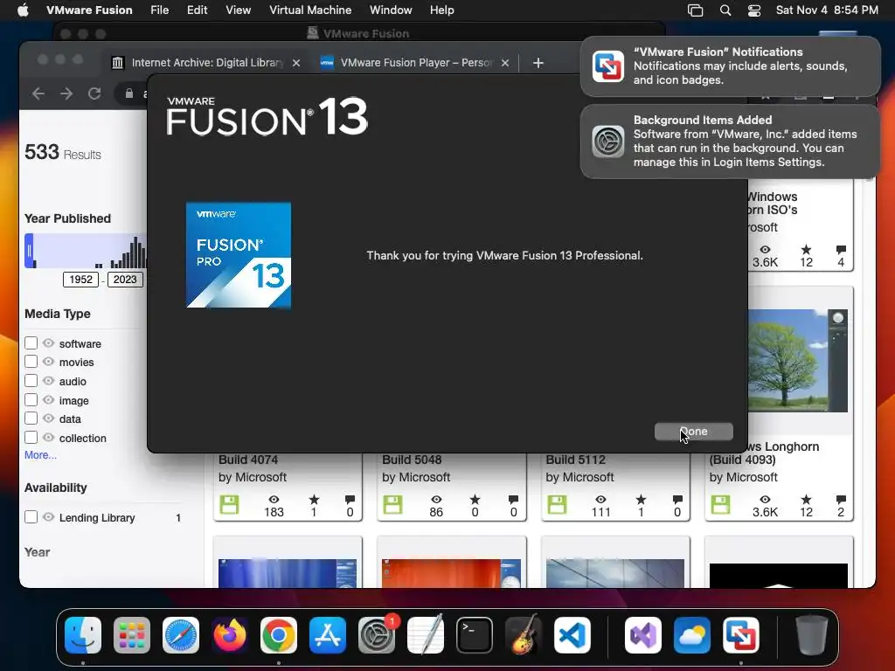Open GarageBand in the dock

(524, 634)
